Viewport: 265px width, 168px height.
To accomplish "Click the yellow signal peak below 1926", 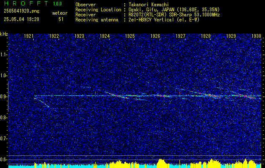I will click(161, 163).
